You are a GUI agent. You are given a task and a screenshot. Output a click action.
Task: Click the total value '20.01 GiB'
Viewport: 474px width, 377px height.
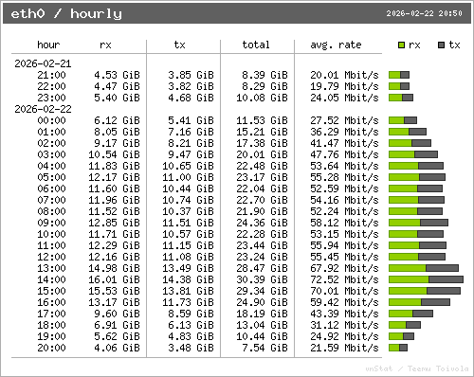262,154
